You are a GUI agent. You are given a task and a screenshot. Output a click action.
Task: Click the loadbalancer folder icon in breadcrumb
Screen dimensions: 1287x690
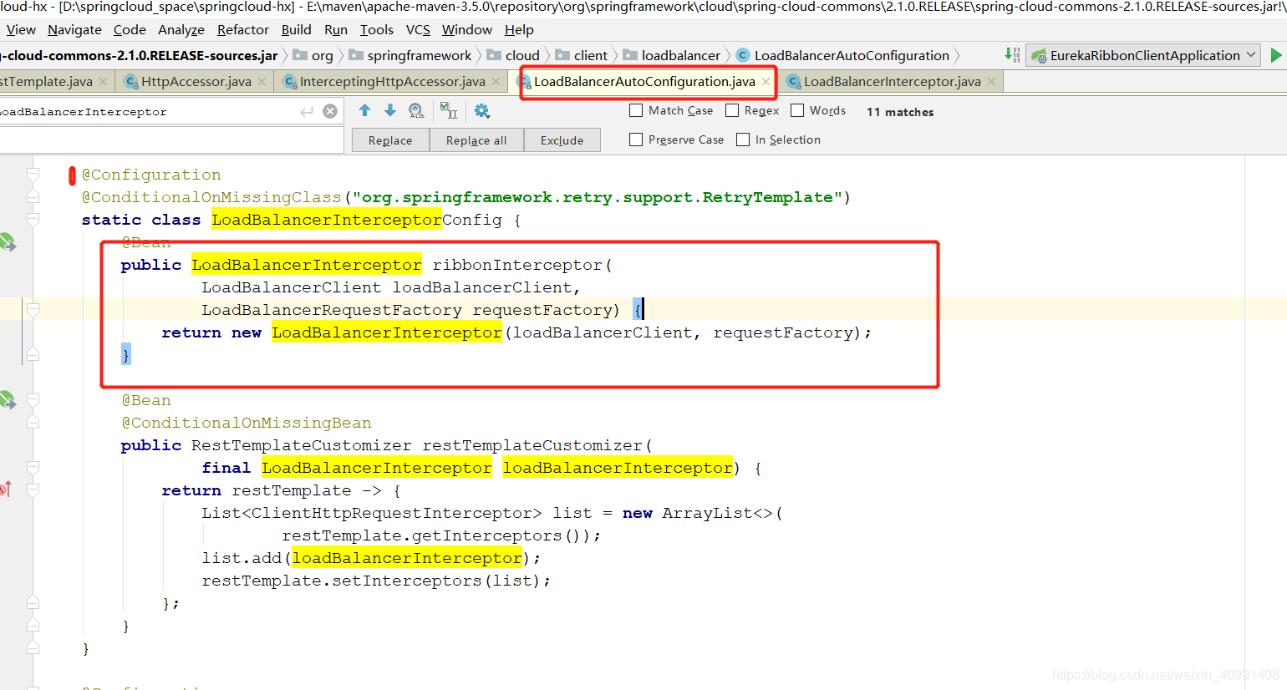pos(630,55)
